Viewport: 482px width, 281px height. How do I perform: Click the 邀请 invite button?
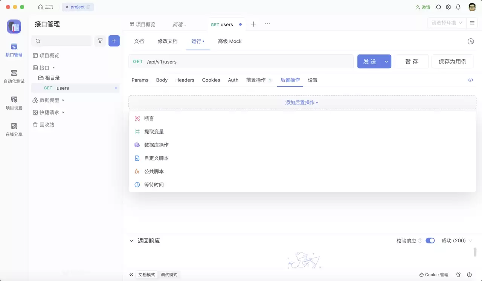[x=423, y=7]
